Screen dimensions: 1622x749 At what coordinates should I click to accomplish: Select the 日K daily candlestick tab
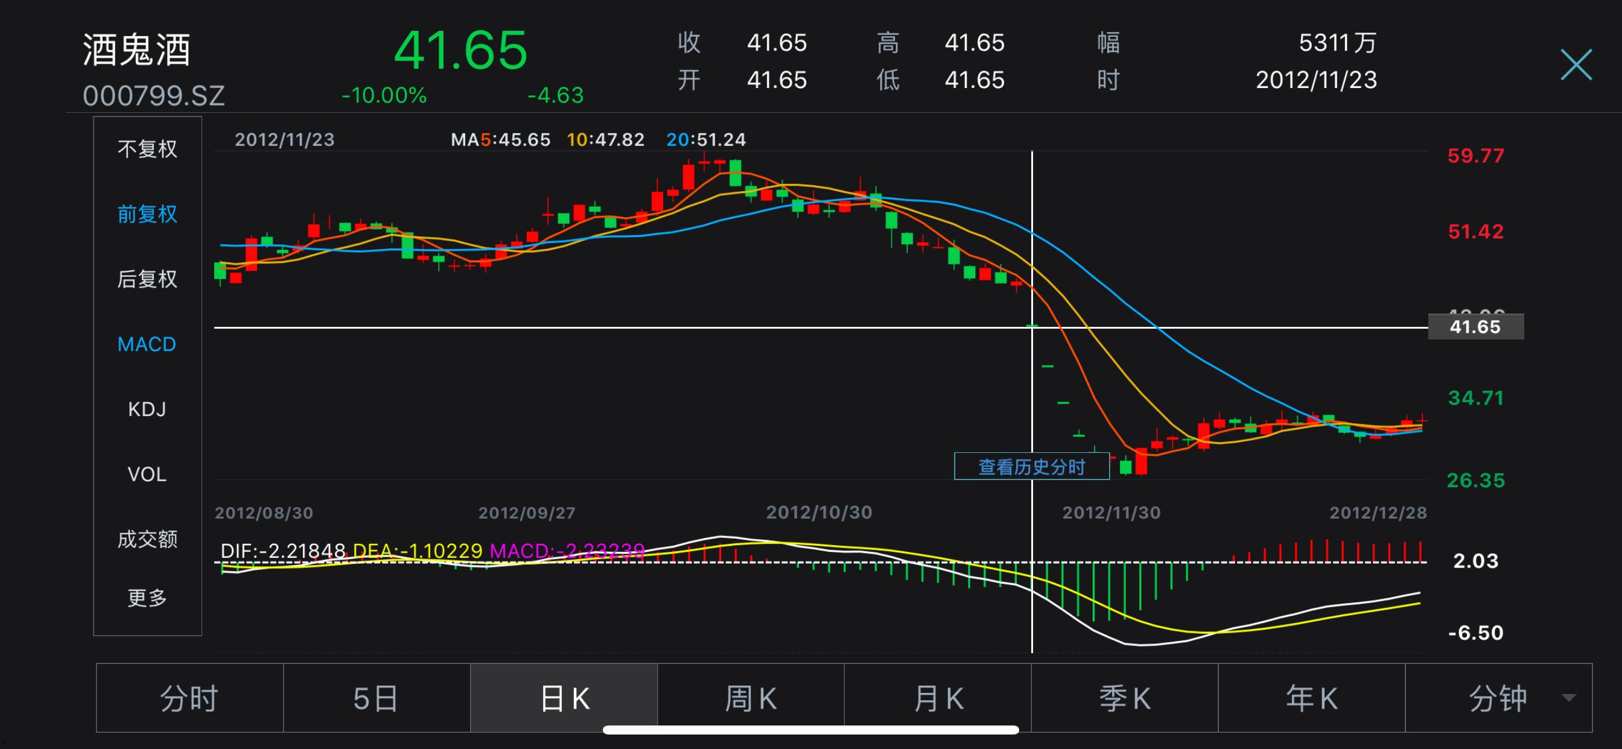point(564,698)
